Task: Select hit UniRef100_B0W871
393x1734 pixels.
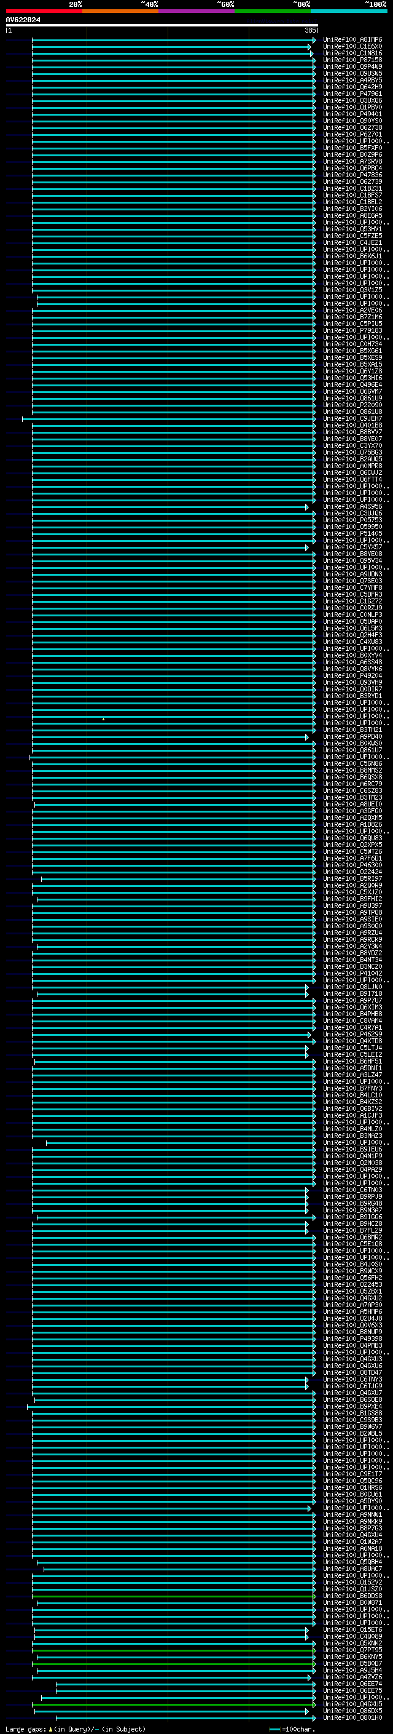Action: pos(352,1603)
